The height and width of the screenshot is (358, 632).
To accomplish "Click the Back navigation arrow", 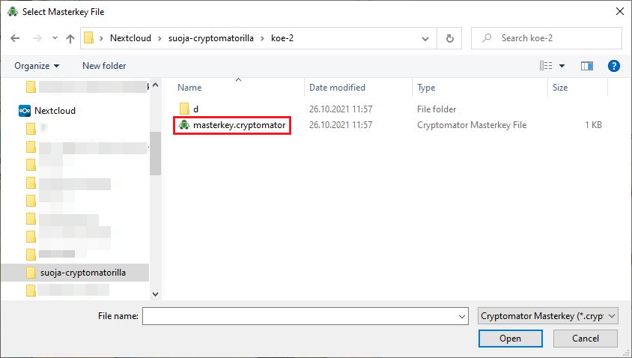I will pos(15,38).
